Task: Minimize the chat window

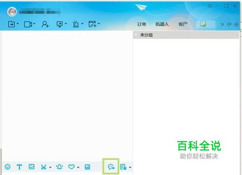Action: point(218,6)
